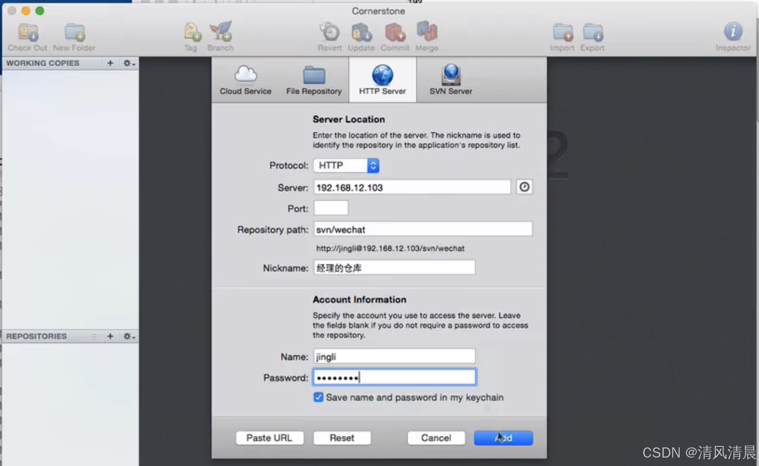Click the Paste URL button
This screenshot has width=759, height=466.
point(269,438)
